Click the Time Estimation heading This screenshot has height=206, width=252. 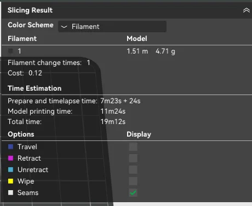coord(35,89)
